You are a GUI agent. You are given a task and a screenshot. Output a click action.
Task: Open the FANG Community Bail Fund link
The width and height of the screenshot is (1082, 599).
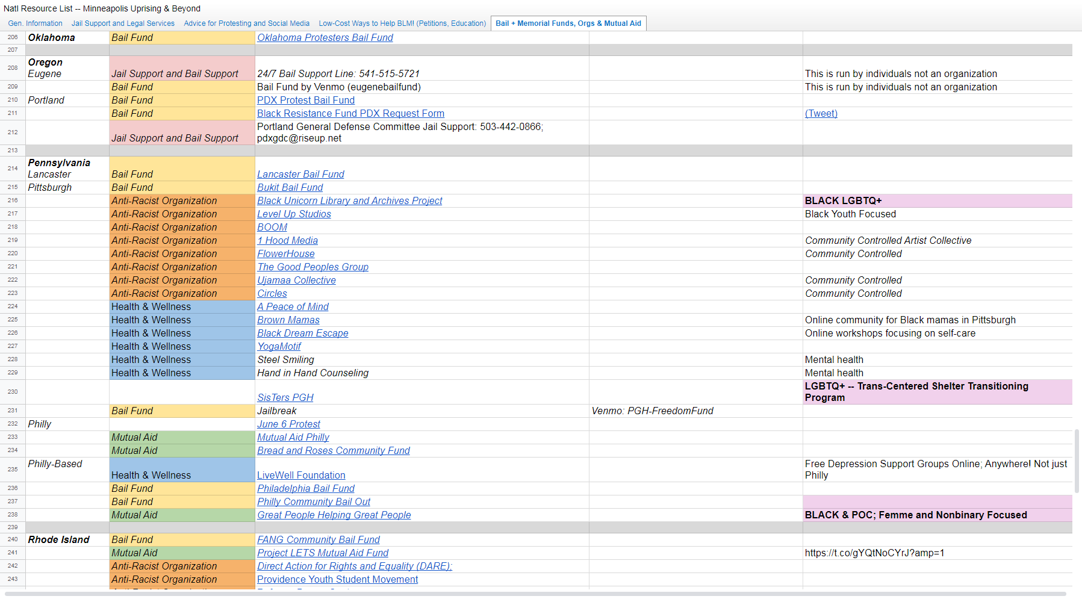point(319,539)
